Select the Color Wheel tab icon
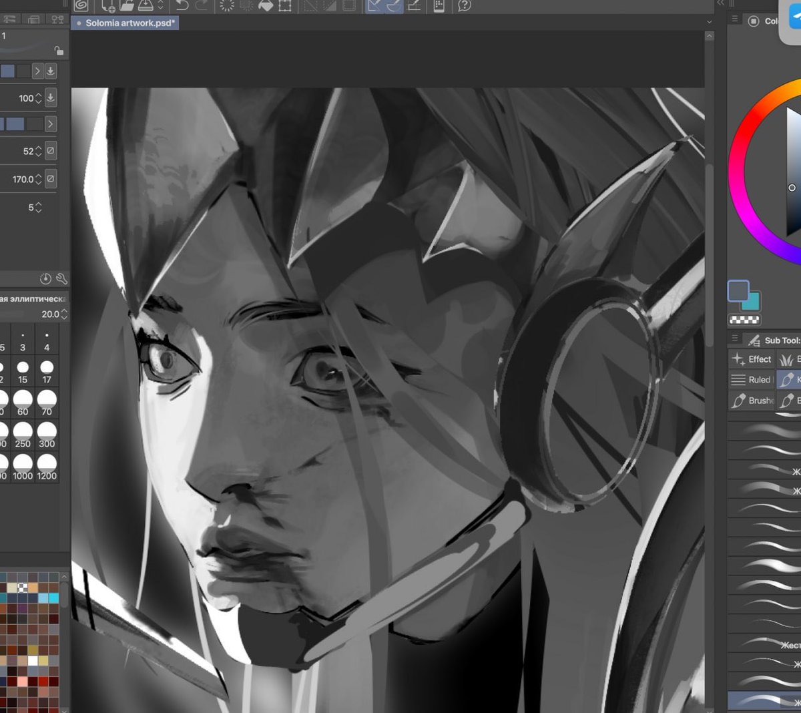Viewport: 801px width, 713px height. [754, 21]
